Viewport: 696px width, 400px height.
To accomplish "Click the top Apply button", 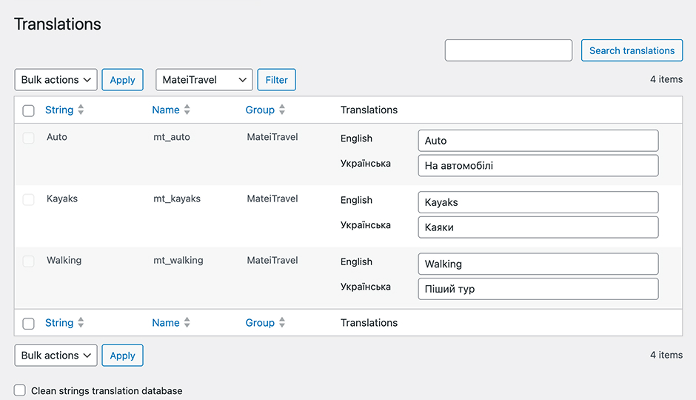I will click(122, 80).
